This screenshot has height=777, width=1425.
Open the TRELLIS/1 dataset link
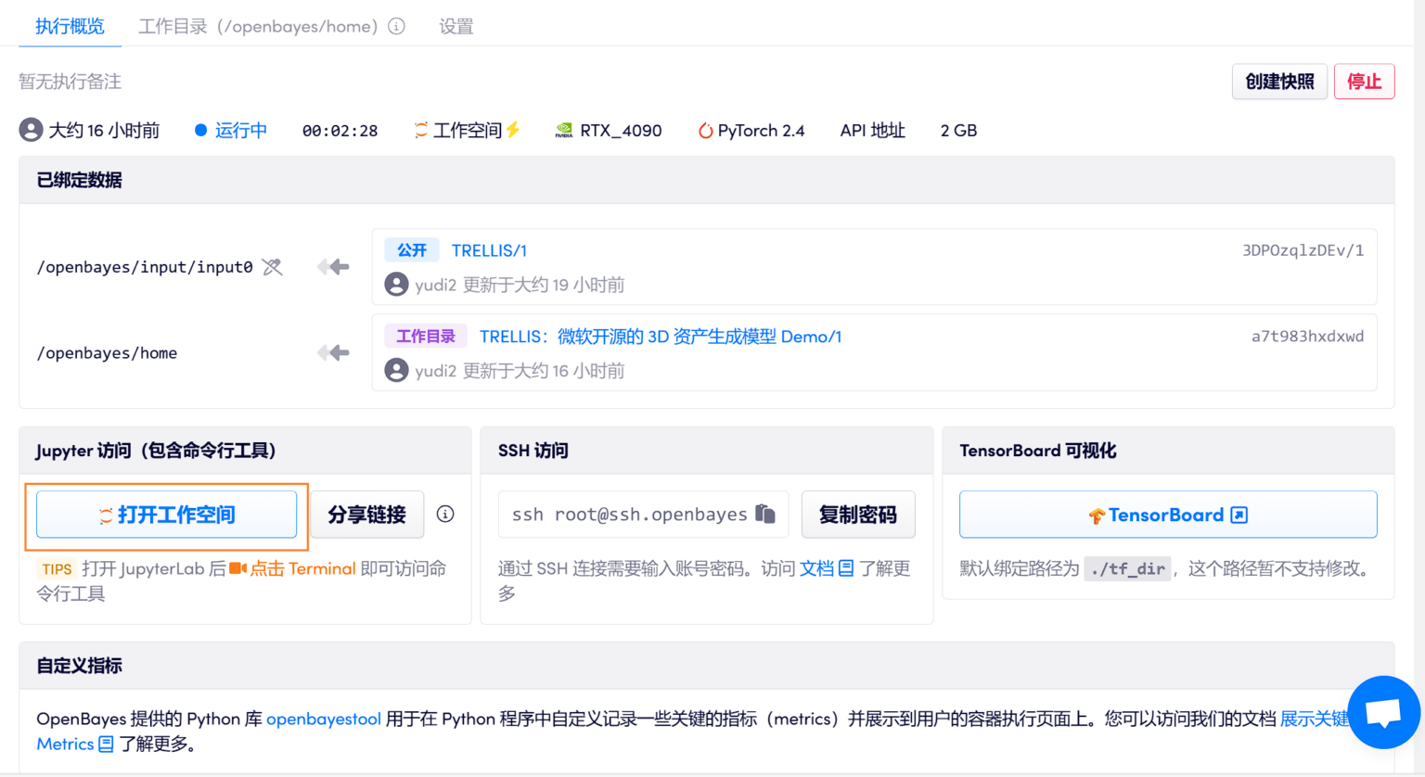pyautogui.click(x=489, y=249)
